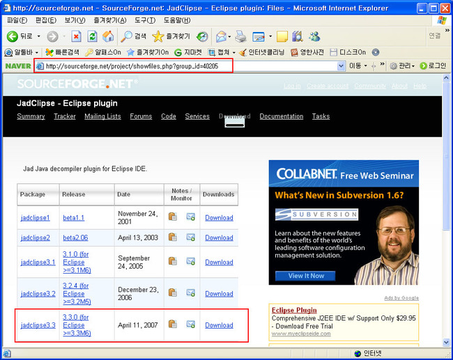Screen dimensions: 453x360
Task: Open jadclipse3.2 package link
Action: (x=38, y=294)
